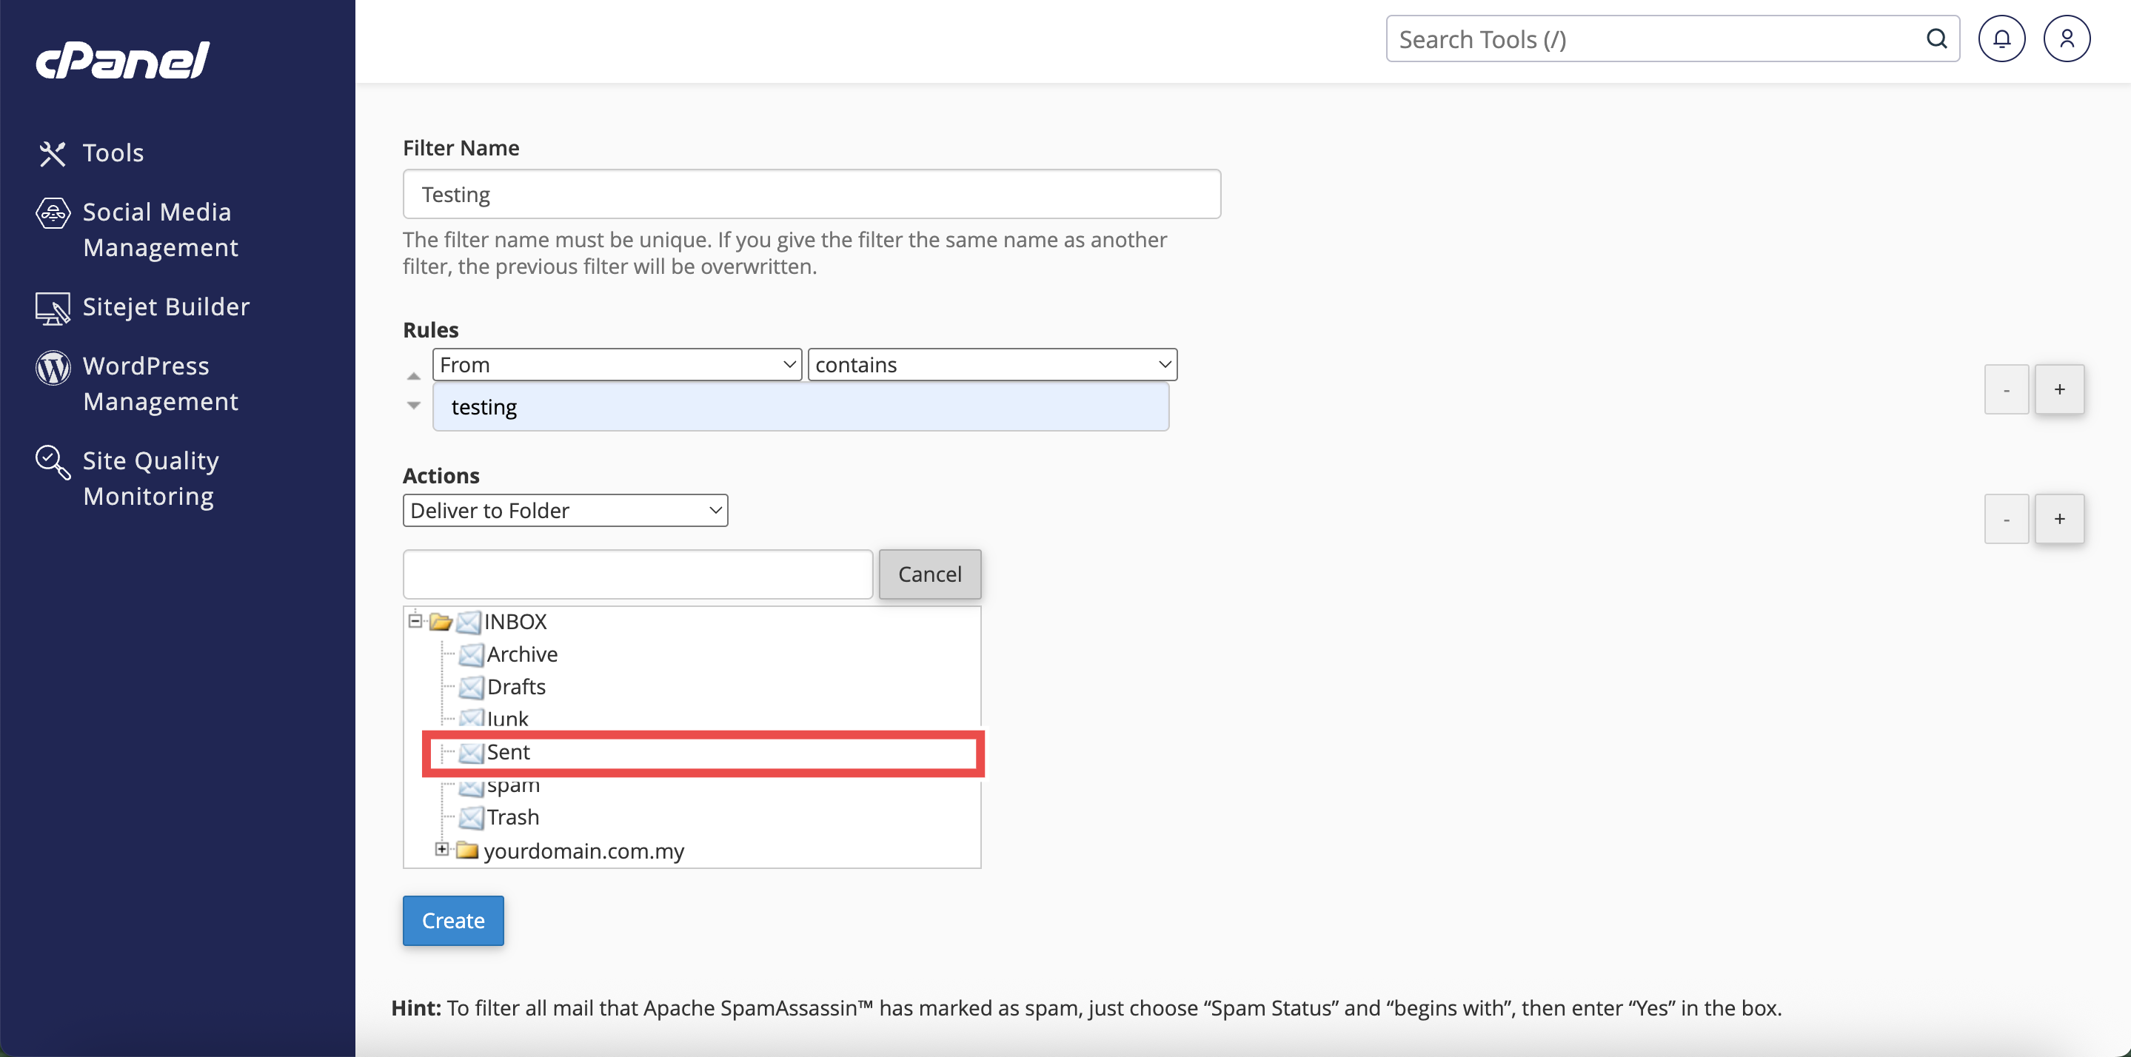The image size is (2131, 1057).
Task: Click the WordPress logo icon
Action: pyautogui.click(x=52, y=367)
